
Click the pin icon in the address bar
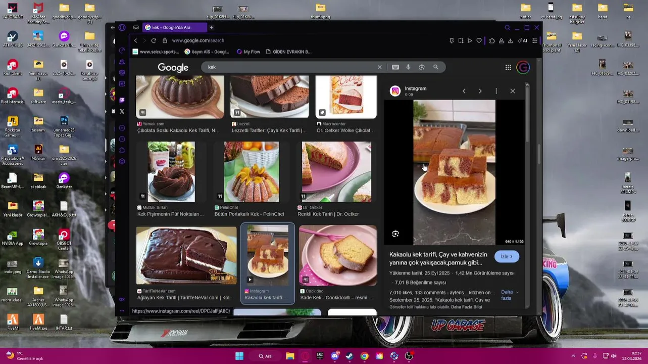coord(452,40)
